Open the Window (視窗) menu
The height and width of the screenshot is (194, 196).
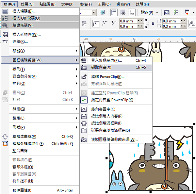(123, 4)
